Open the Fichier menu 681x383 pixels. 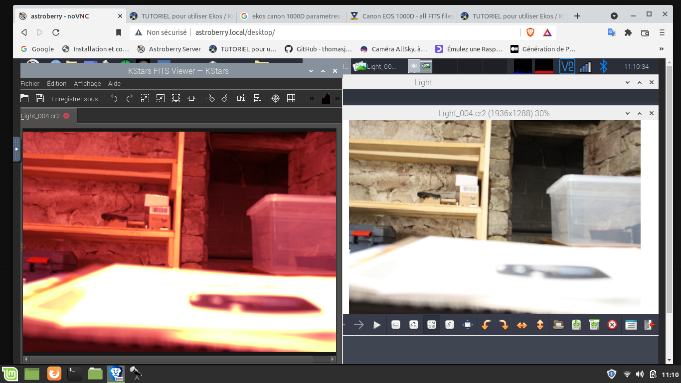click(x=30, y=84)
